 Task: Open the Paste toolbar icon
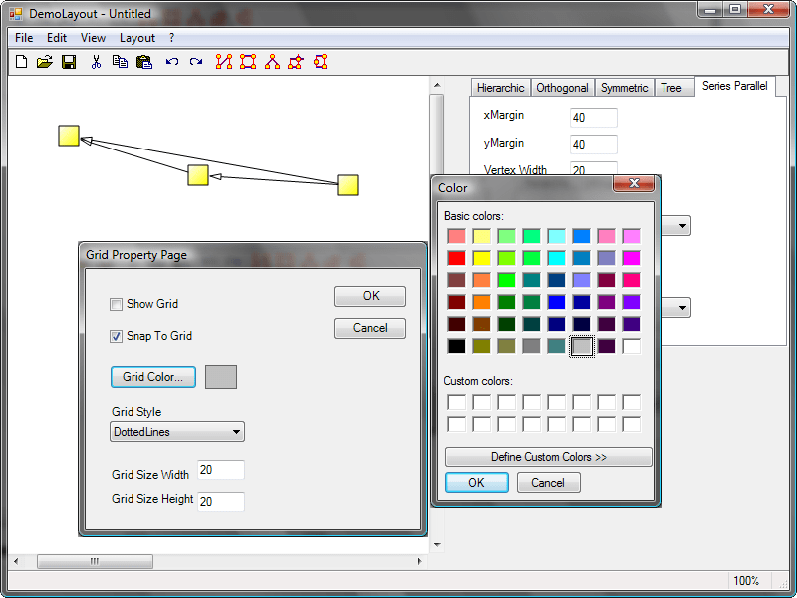pyautogui.click(x=143, y=61)
